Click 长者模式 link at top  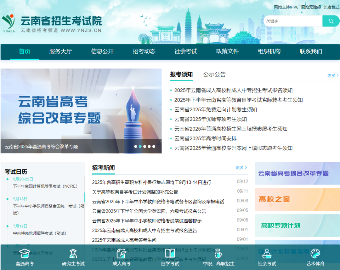331,7
